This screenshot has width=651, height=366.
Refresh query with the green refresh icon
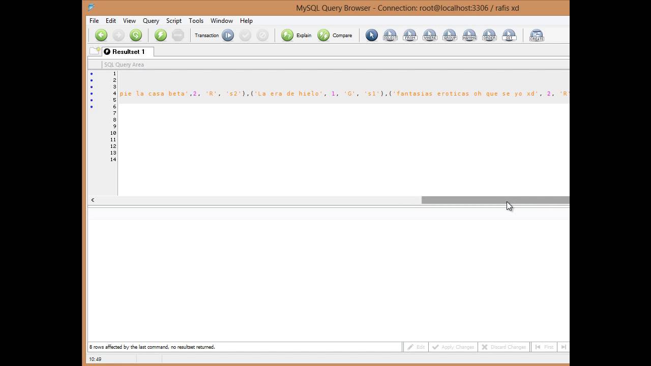coord(136,35)
